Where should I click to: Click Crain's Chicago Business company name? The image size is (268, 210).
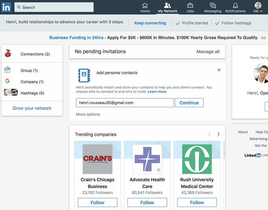[98, 183]
